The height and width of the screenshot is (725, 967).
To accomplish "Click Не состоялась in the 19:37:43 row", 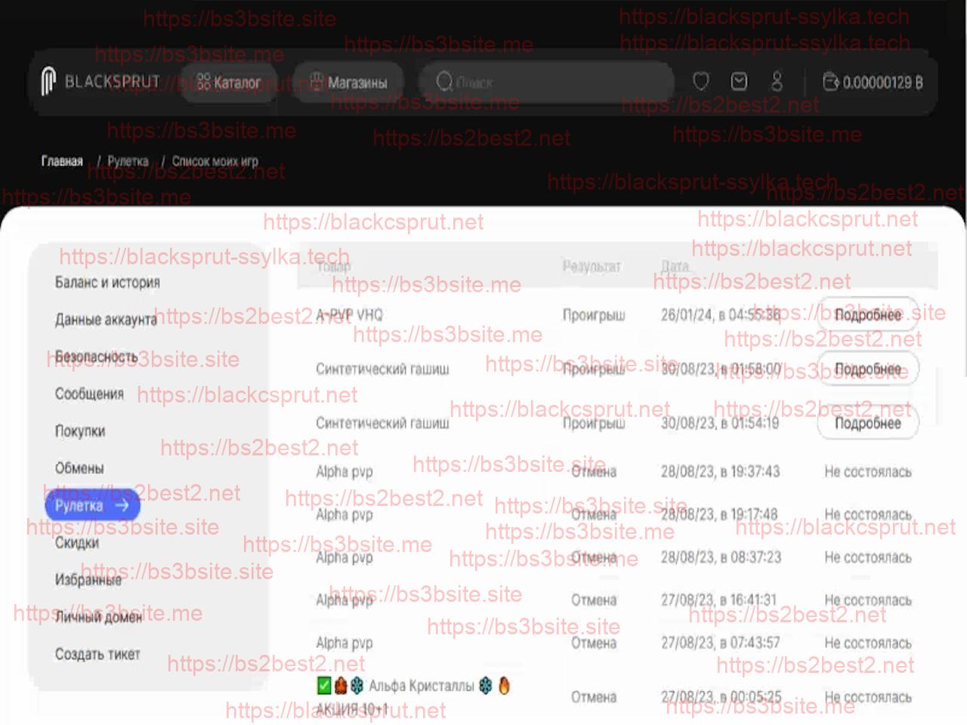I will [x=868, y=471].
